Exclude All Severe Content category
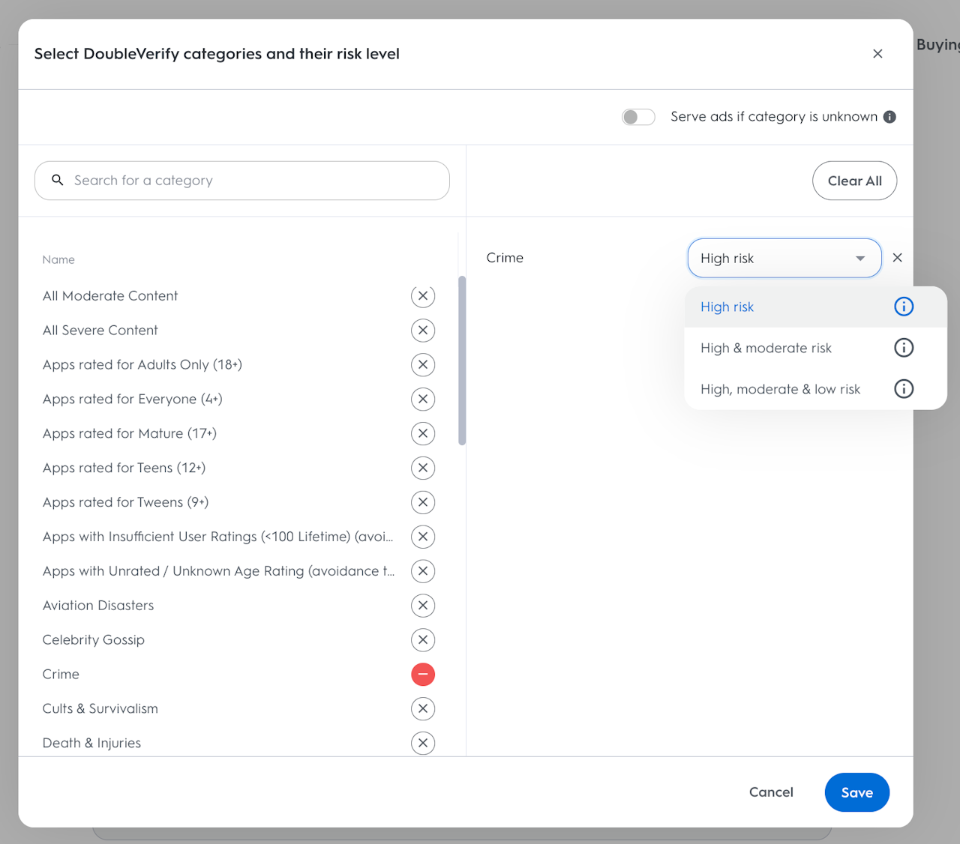This screenshot has width=960, height=844. pos(423,331)
